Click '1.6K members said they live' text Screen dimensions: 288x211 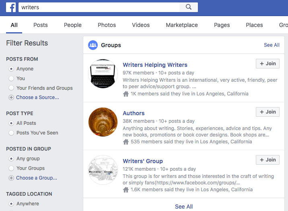pyautogui.click(x=191, y=190)
